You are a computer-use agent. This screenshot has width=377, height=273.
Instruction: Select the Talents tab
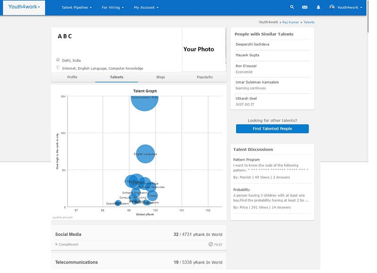tap(116, 77)
